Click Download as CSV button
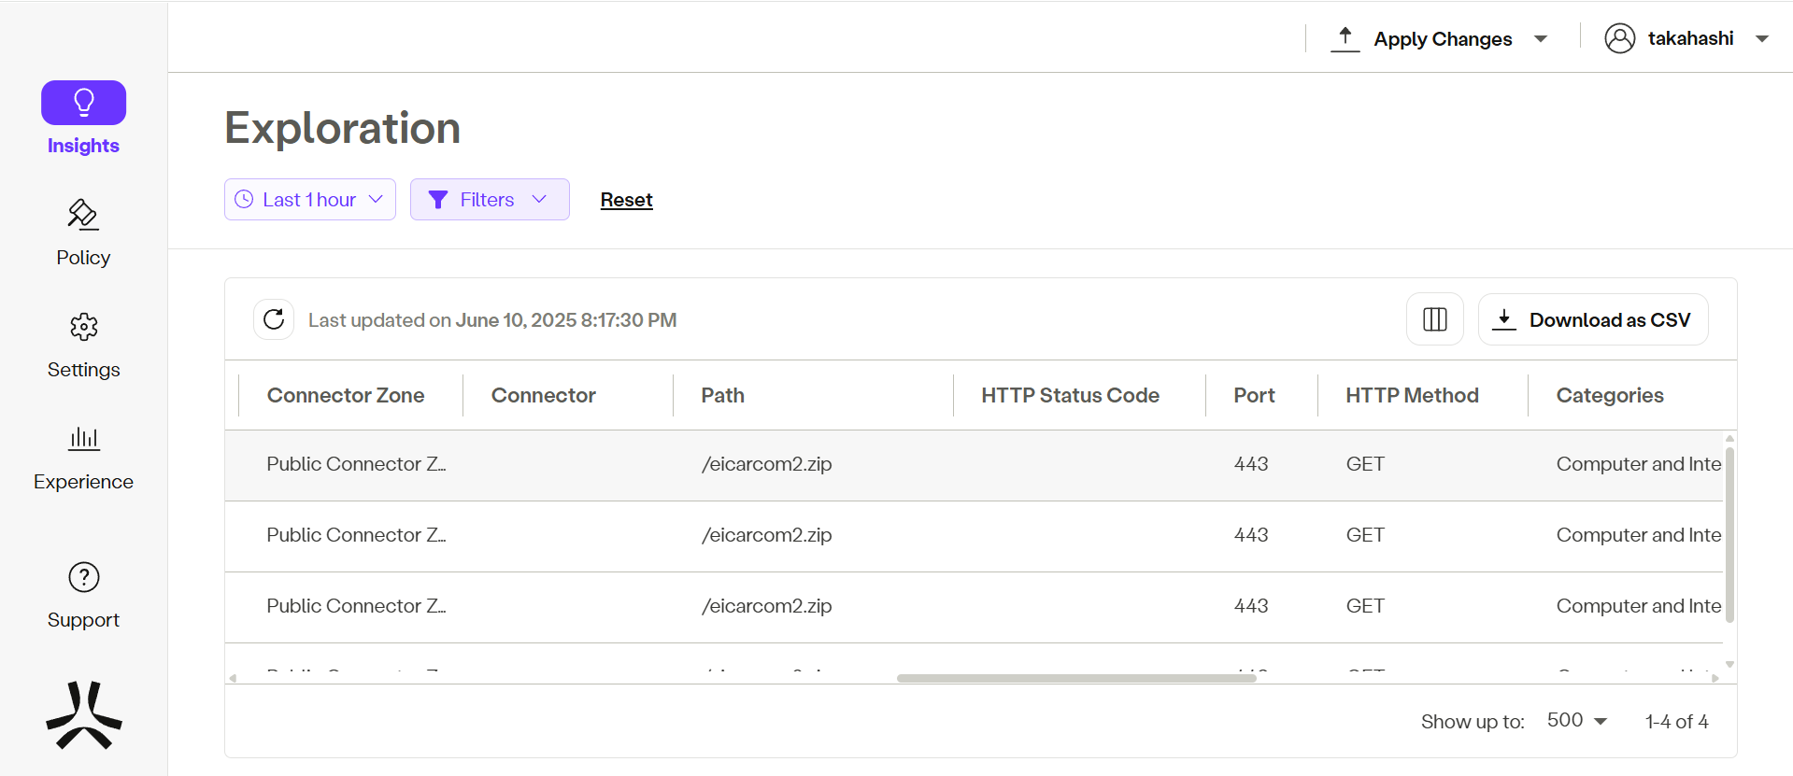 pyautogui.click(x=1592, y=319)
